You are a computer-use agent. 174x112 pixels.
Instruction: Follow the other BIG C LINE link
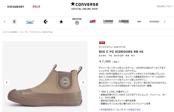coord(120,110)
